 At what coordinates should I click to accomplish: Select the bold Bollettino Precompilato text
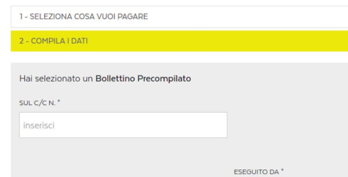(143, 79)
